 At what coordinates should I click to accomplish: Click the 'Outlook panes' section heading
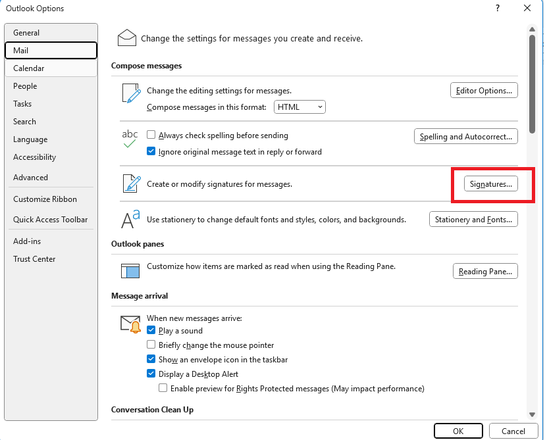(138, 244)
